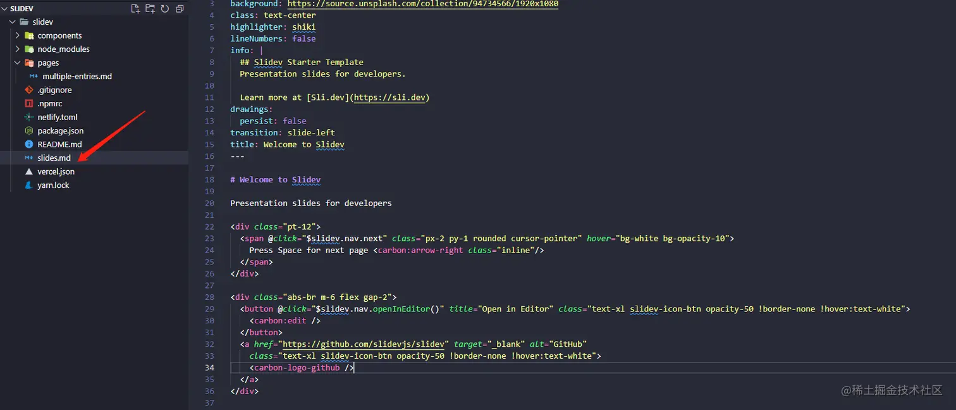Screen dimensions: 956x410
Task: Click '## Slidev Starter Template' on line 8
Action: 302,62
